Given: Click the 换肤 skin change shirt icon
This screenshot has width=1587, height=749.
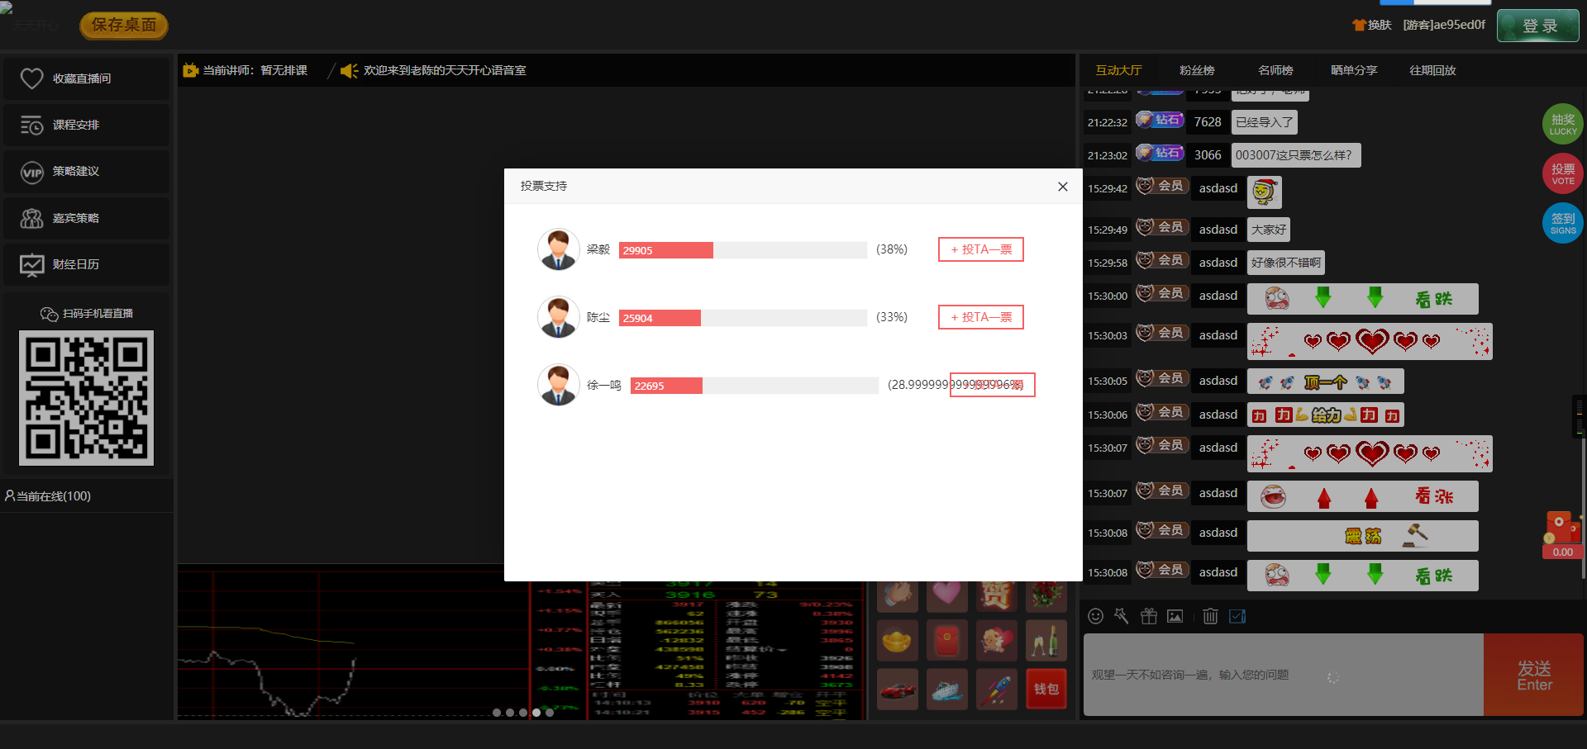Looking at the screenshot, I should point(1358,25).
